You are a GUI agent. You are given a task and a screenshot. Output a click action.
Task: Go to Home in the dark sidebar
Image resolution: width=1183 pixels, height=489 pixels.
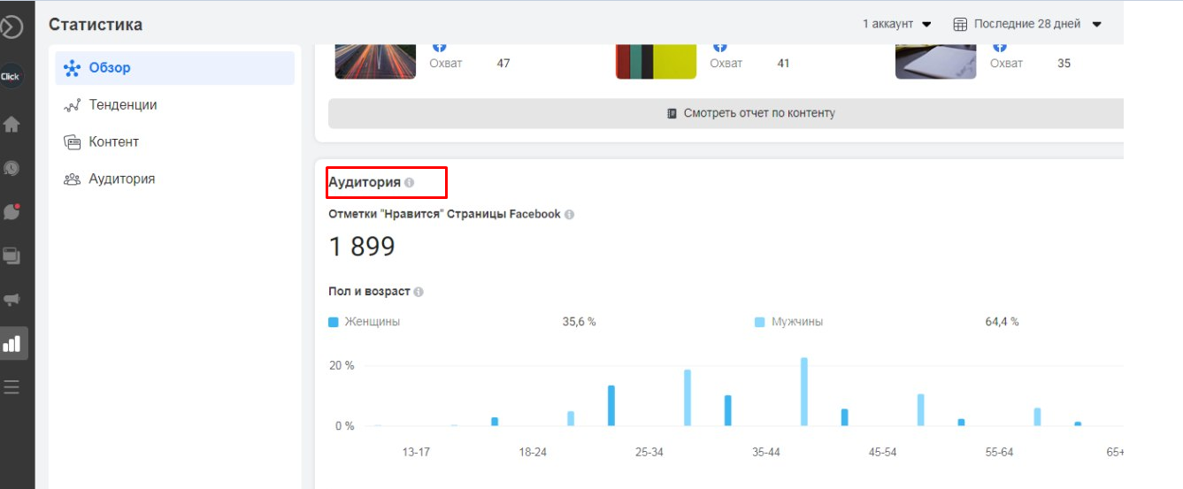(12, 125)
